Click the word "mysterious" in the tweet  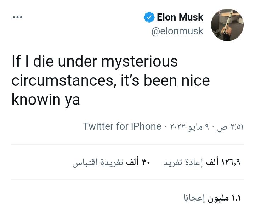tap(139, 61)
